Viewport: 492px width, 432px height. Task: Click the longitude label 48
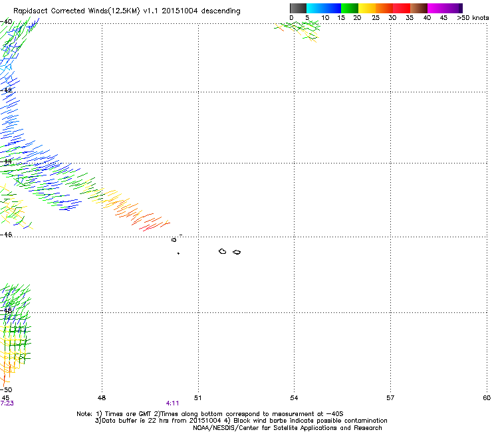(102, 398)
